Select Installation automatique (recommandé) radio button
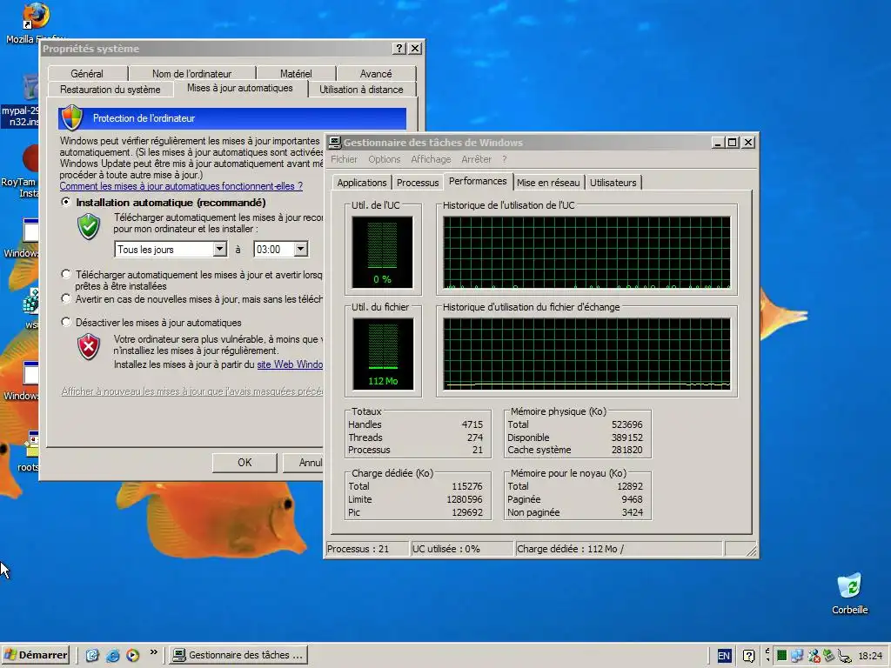Image resolution: width=891 pixels, height=668 pixels. [66, 202]
